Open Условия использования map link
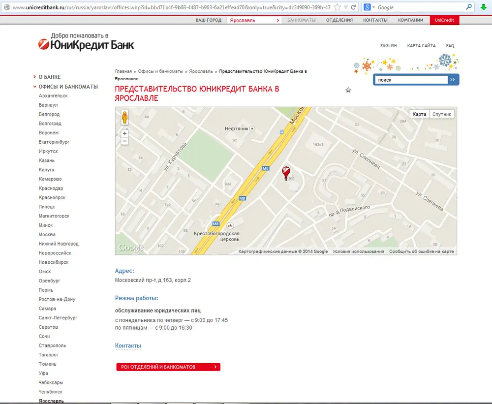 pos(358,251)
